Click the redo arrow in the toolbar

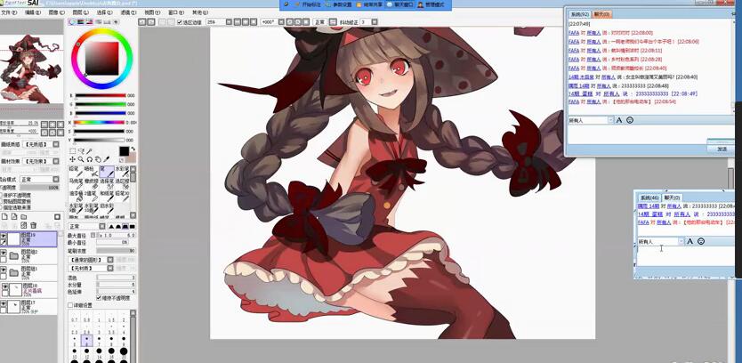[x=151, y=21]
